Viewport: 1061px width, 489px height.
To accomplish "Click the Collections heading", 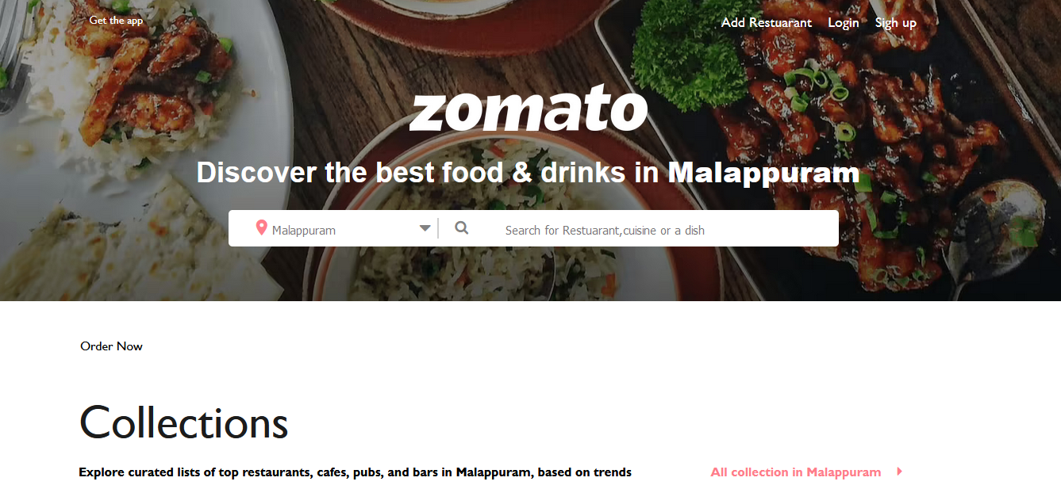I will 183,422.
